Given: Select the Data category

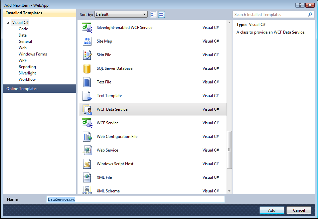Looking at the screenshot, I should [23, 35].
